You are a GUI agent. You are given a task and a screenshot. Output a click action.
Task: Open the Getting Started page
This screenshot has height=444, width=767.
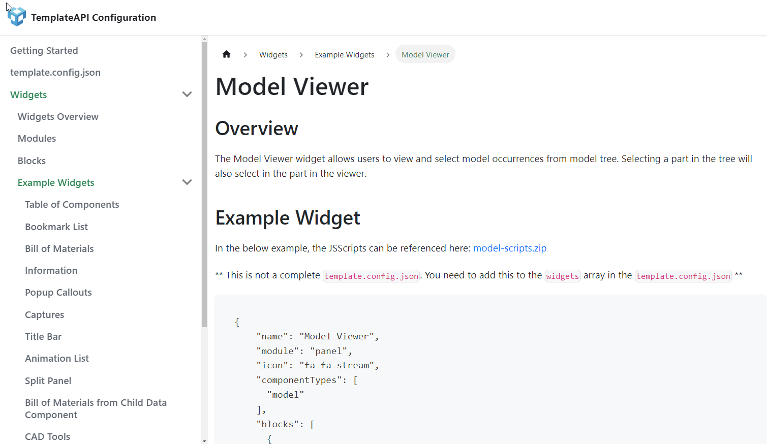[44, 51]
